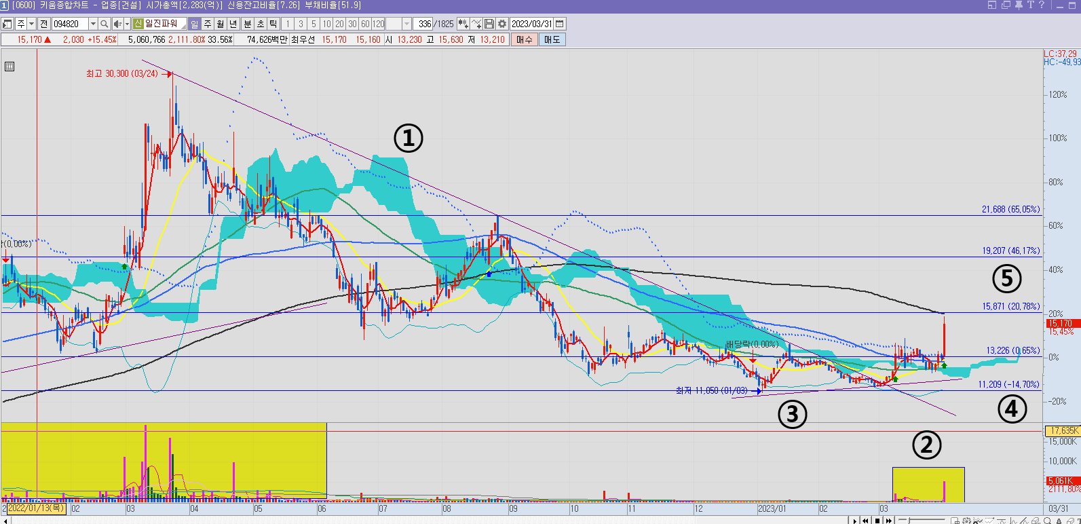Open the calendar date picker icon
The width and height of the screenshot is (1081, 524).
[x=560, y=24]
